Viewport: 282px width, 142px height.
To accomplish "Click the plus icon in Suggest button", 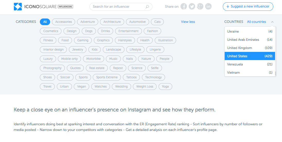I will 228,7.
